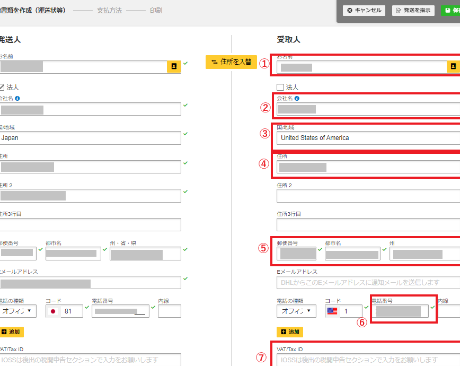Focus sender 郵便番号 field
The width and height of the screenshot is (460, 366).
pos(18,254)
